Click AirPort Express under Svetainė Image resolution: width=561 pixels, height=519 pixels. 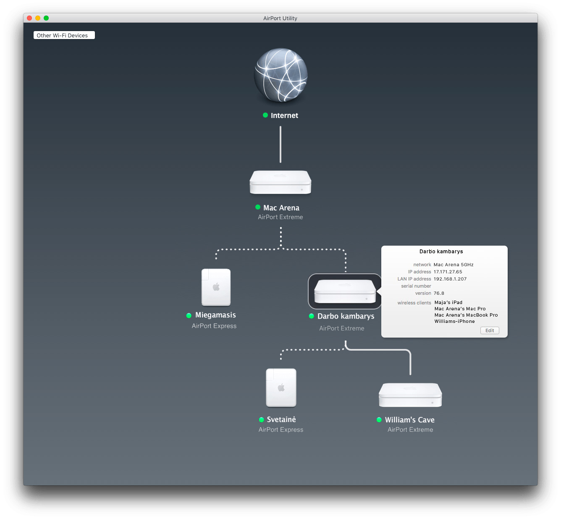click(281, 430)
